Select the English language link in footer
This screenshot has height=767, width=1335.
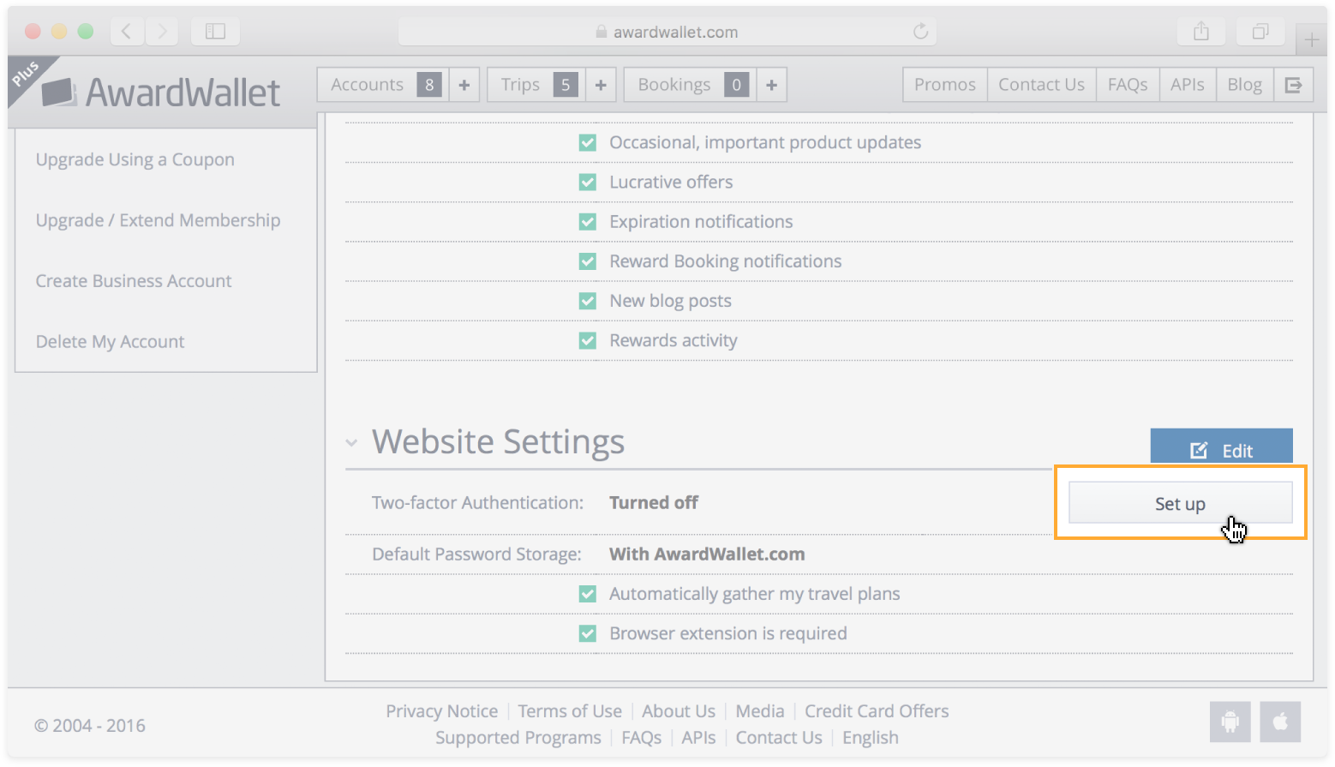(870, 738)
